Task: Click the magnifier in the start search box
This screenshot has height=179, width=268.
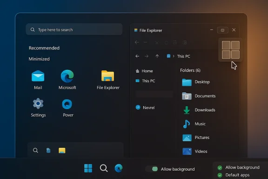Action: pos(33,30)
